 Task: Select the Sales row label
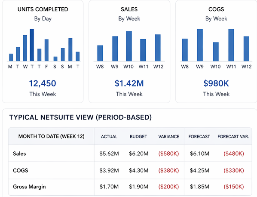coord(19,154)
